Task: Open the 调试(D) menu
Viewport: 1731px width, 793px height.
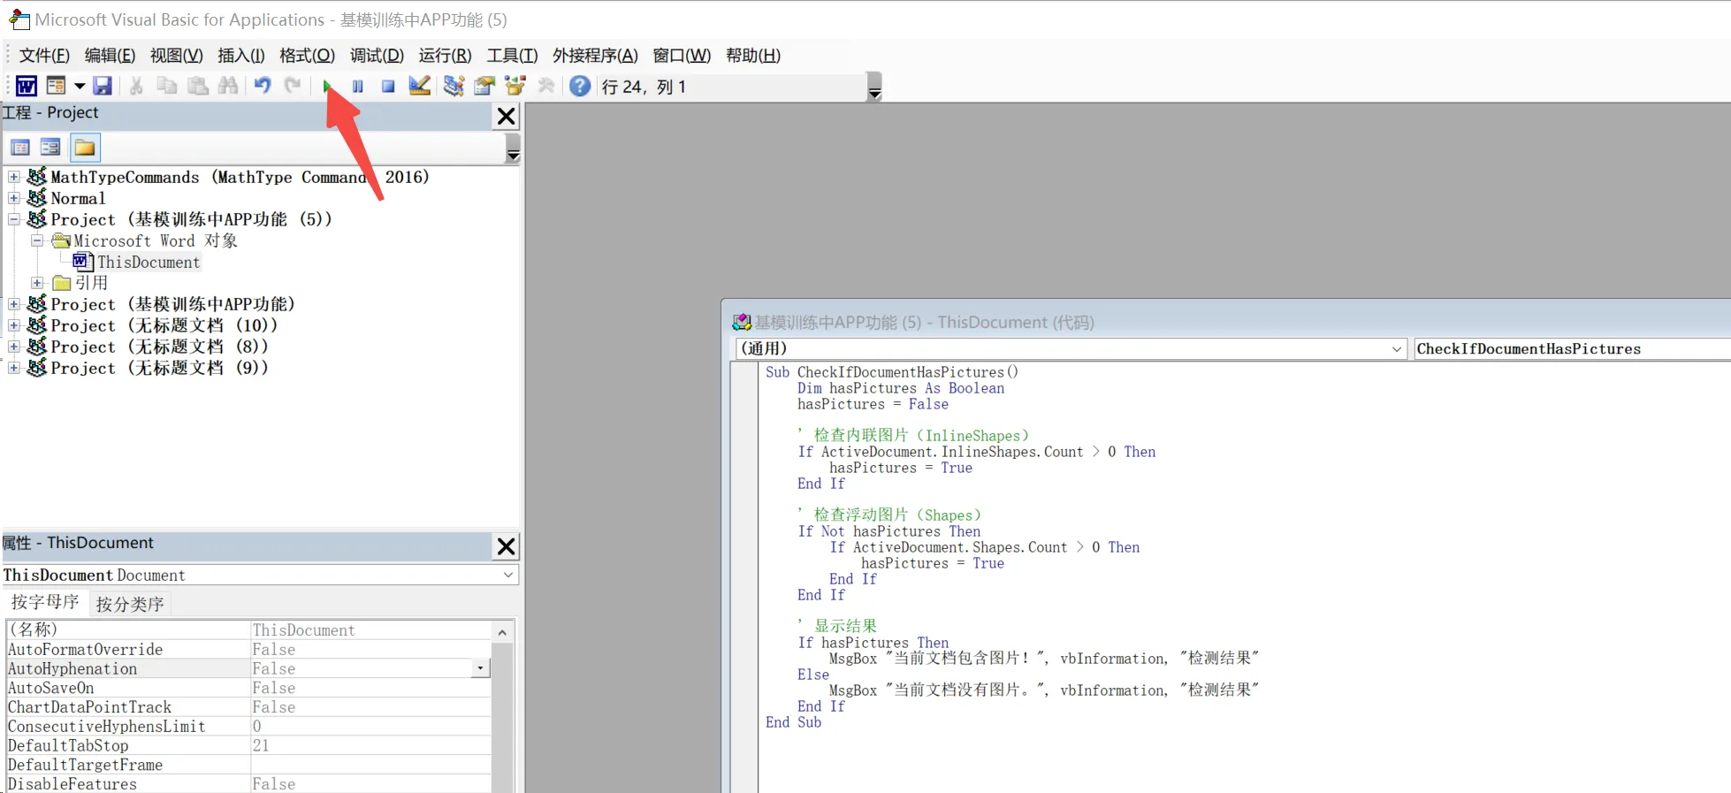Action: pos(377,56)
